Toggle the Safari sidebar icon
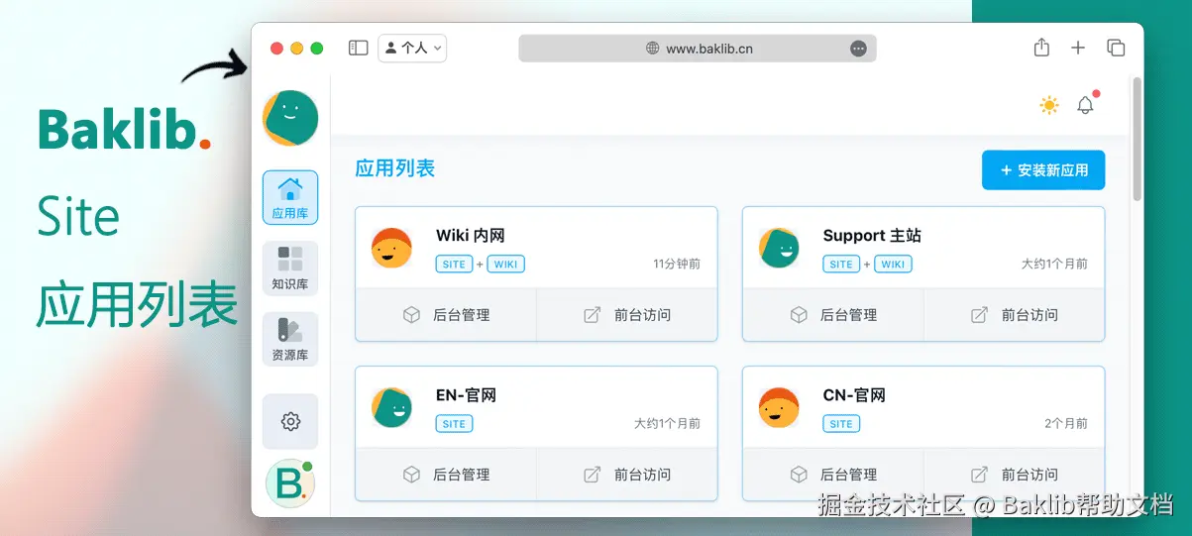The width and height of the screenshot is (1192, 536). pyautogui.click(x=359, y=48)
